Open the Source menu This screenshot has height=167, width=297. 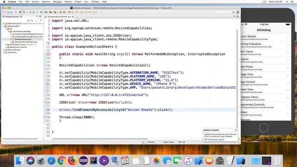tap(35, 2)
